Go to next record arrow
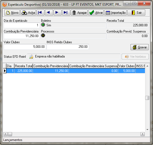Screen dimensions: 153x145 point(58,13)
